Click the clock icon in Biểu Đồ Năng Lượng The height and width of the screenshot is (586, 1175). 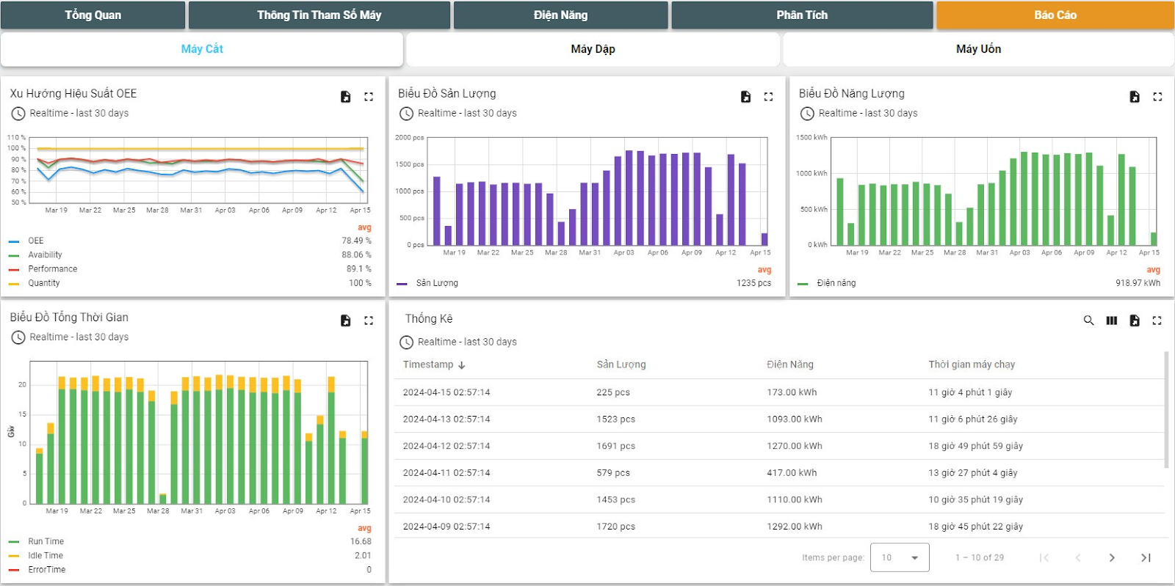click(807, 114)
